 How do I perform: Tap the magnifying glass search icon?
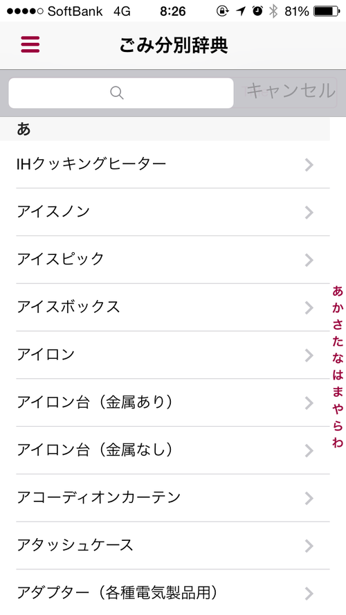(x=117, y=93)
